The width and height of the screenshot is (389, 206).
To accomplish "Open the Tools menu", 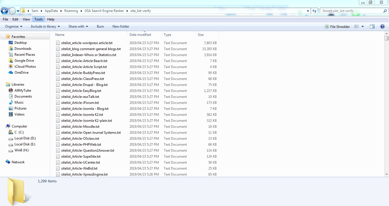I will 38,19.
